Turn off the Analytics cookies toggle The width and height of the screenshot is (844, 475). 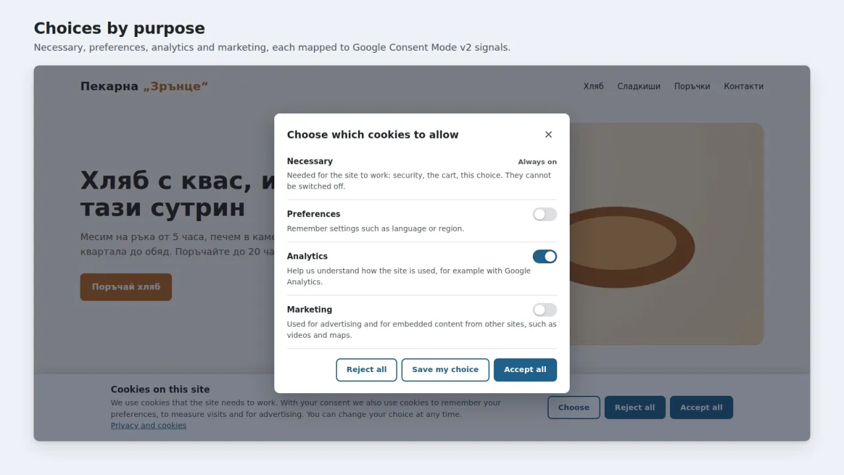tap(545, 257)
